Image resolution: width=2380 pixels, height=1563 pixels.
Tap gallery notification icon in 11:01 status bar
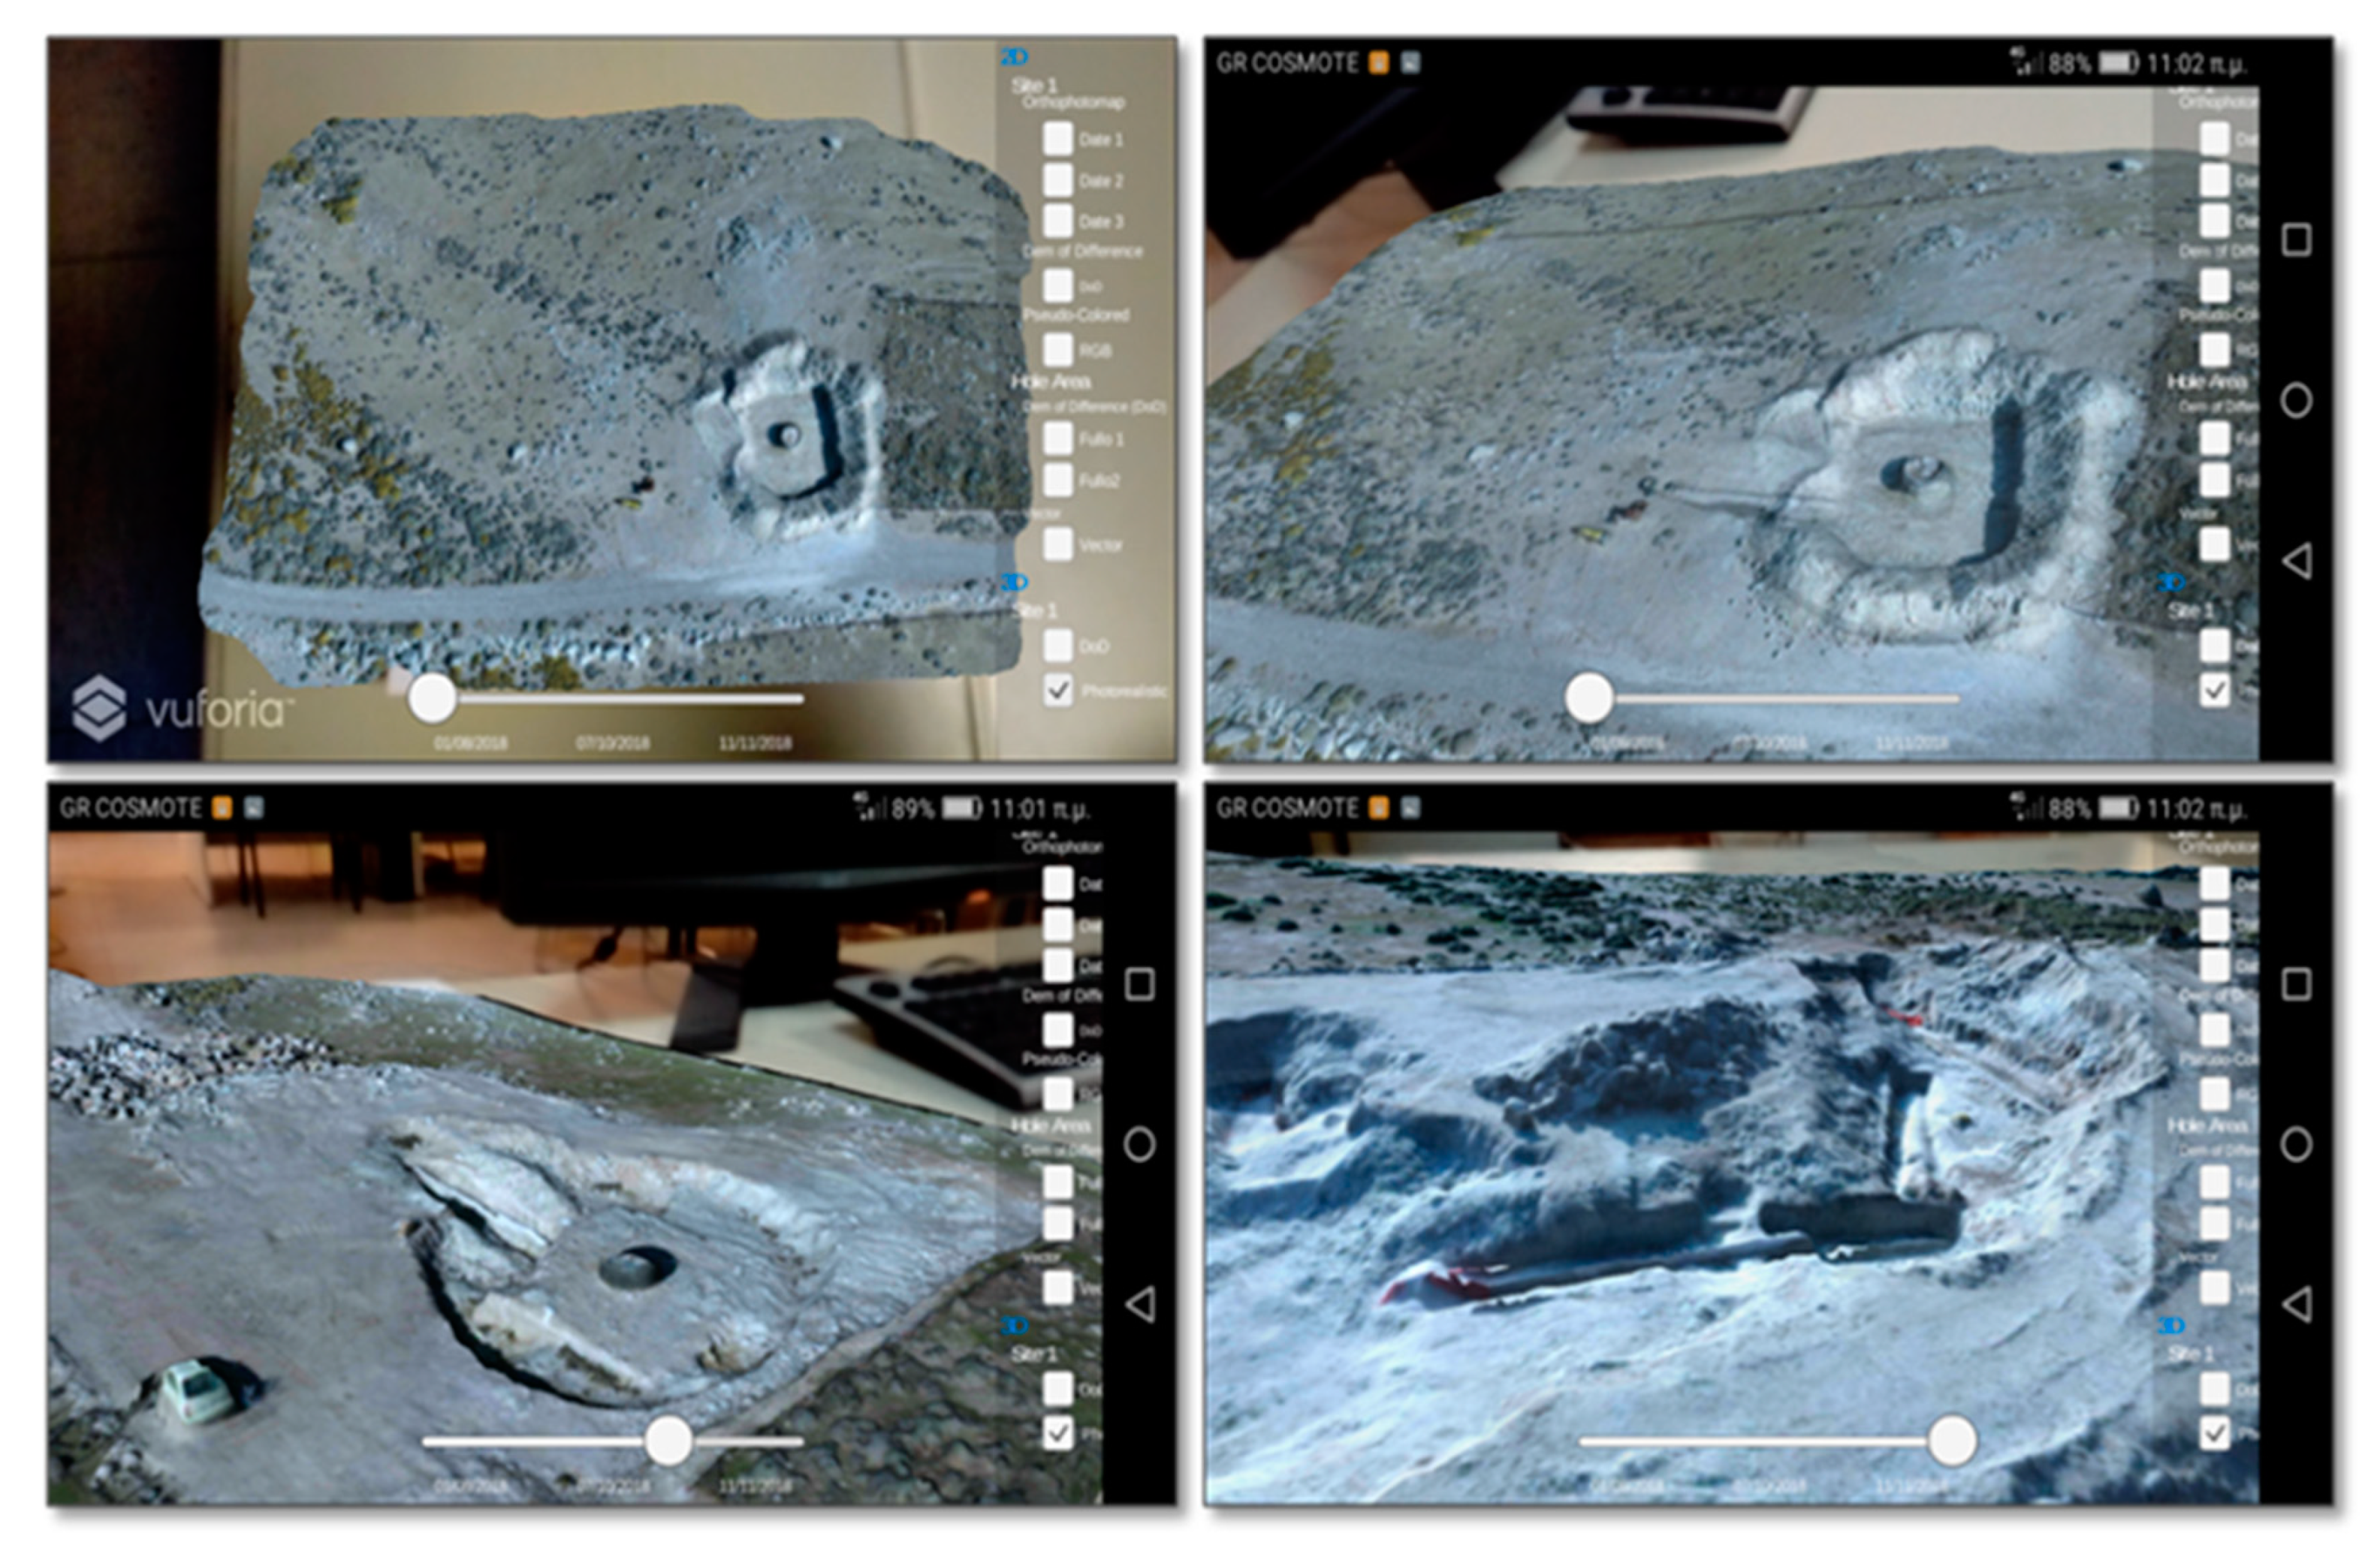click(x=254, y=808)
